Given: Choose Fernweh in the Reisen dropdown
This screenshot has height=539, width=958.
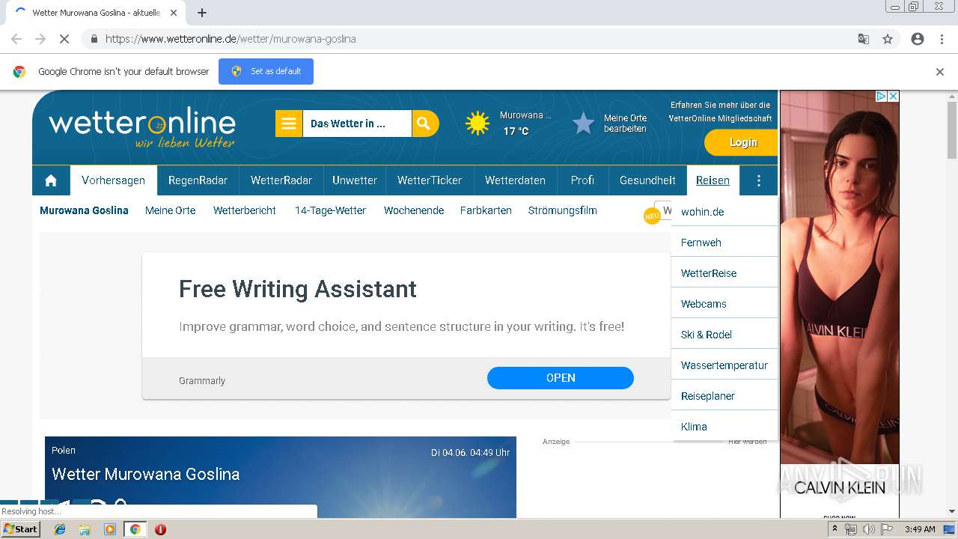Looking at the screenshot, I should [724, 243].
